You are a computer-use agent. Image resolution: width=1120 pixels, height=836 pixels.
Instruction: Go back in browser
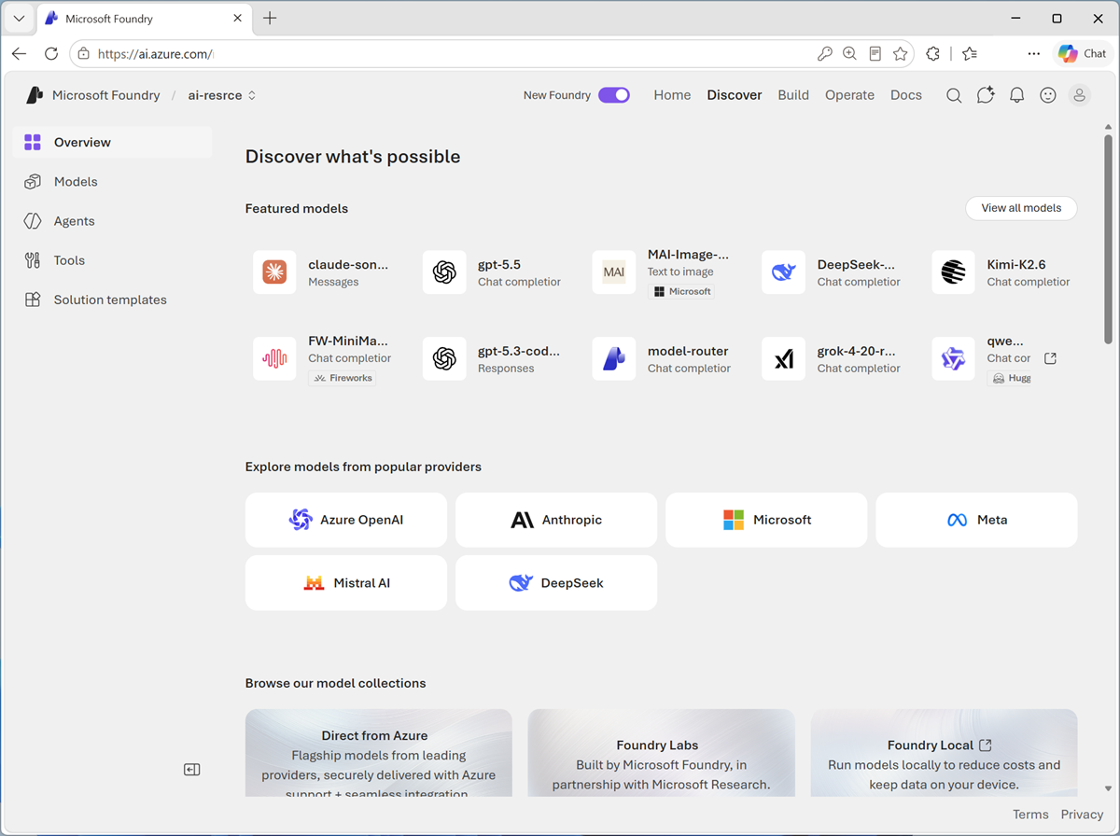point(20,54)
